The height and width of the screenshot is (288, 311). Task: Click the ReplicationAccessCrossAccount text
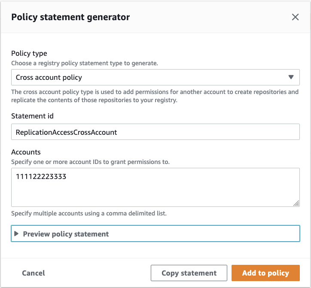point(67,132)
